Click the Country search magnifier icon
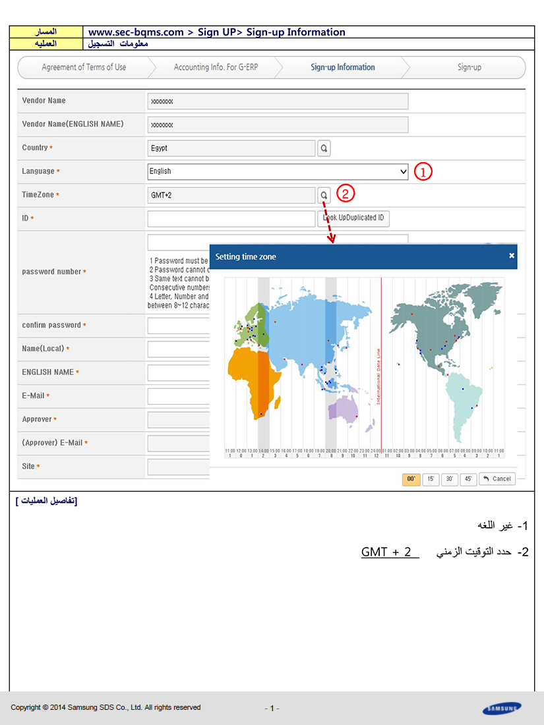The width and height of the screenshot is (544, 725). pos(324,148)
